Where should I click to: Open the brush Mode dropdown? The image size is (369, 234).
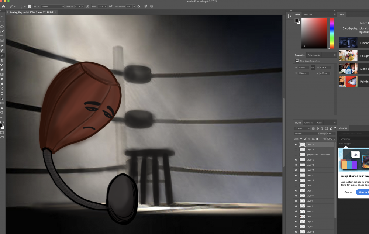point(52,6)
